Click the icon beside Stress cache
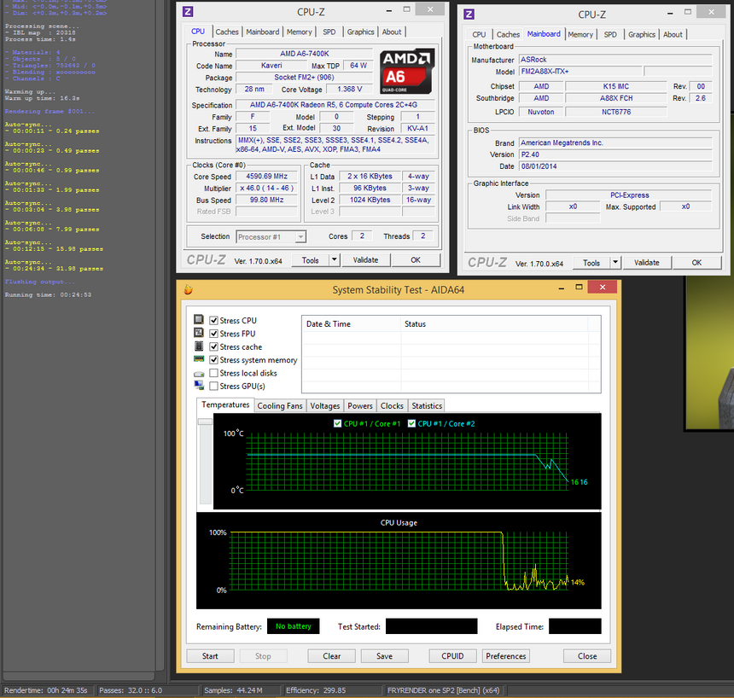 click(x=199, y=347)
